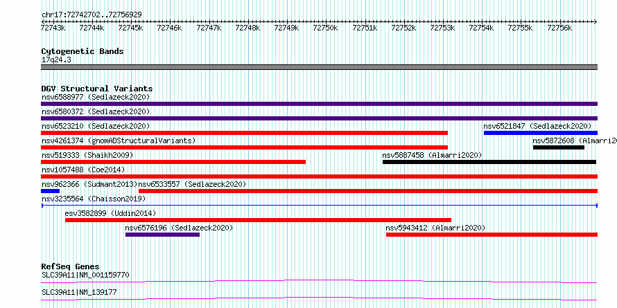Click the blue nsv6521847 variant bar
Viewport: 617px width, 308px height.
pos(541,133)
